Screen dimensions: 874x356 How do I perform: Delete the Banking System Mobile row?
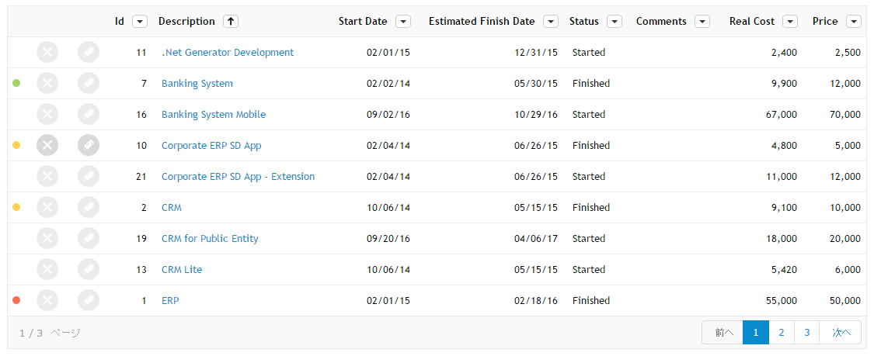[x=47, y=115]
